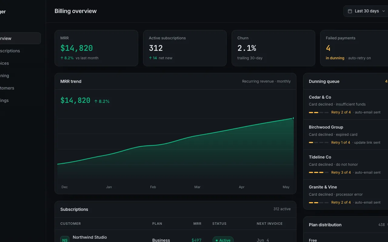This screenshot has width=388, height=242.
Task: Open the Last 30 days date range dropdown
Action: point(366,11)
